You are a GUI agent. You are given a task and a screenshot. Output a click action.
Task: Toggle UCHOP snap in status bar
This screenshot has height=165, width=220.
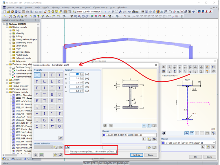point(87,163)
